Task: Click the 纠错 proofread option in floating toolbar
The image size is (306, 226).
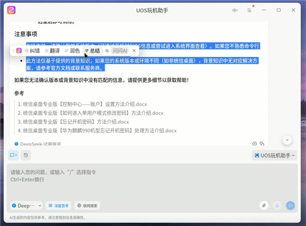Action: tap(32, 51)
